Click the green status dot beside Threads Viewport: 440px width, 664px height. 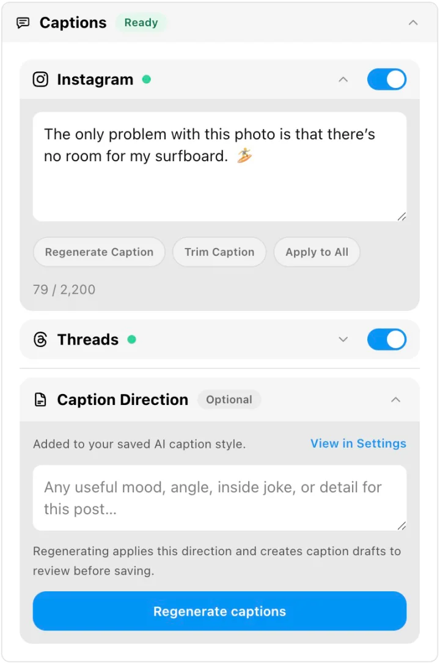(x=132, y=339)
